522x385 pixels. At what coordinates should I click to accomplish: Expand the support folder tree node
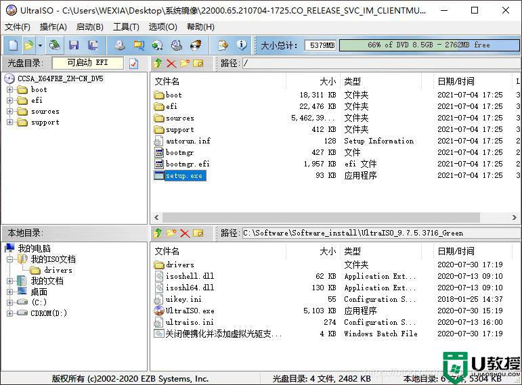[x=9, y=122]
